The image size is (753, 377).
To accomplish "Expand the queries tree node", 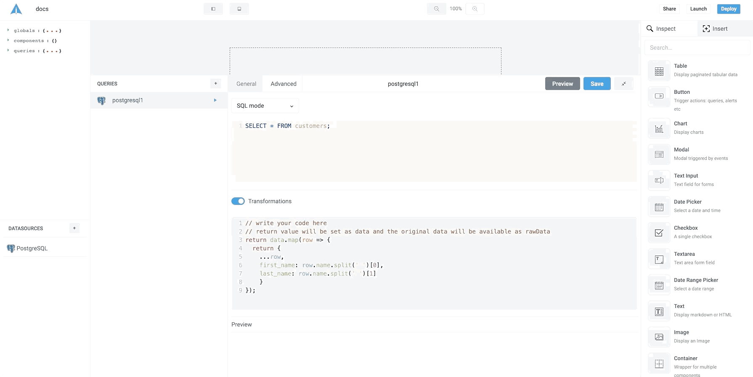I will tap(8, 50).
